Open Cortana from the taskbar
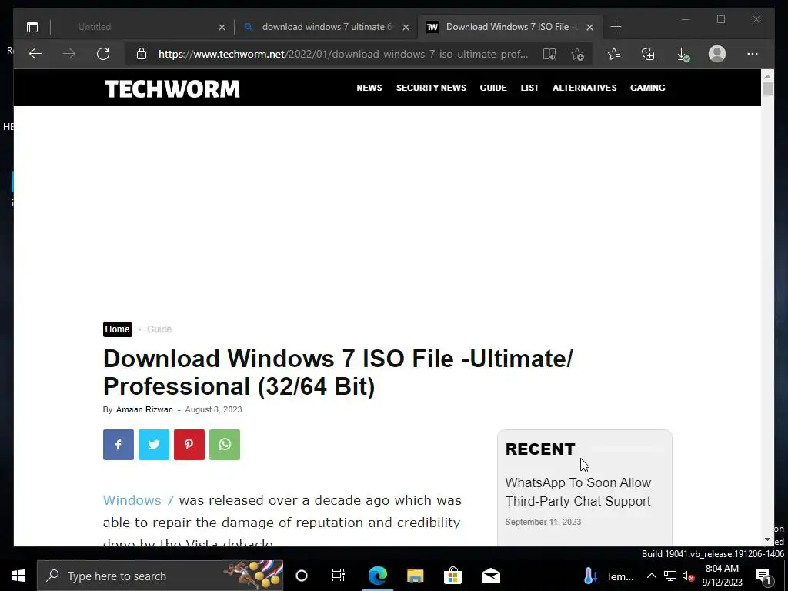 302,576
